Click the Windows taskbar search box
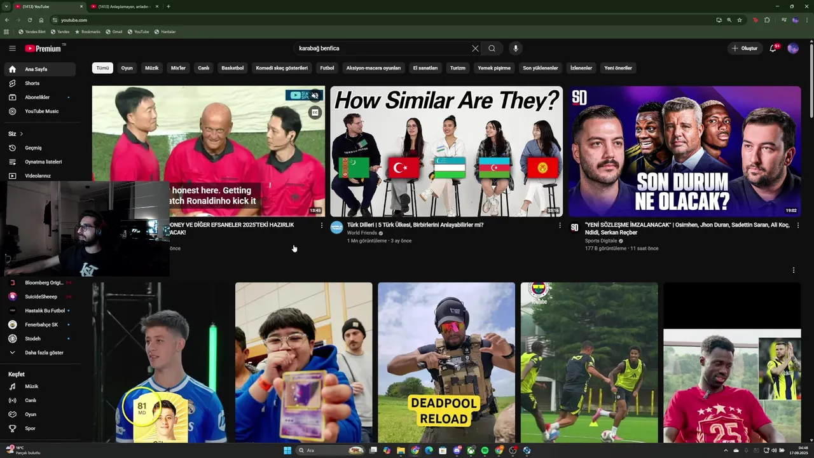Screen dimensions: 814x458 pyautogui.click(x=331, y=450)
